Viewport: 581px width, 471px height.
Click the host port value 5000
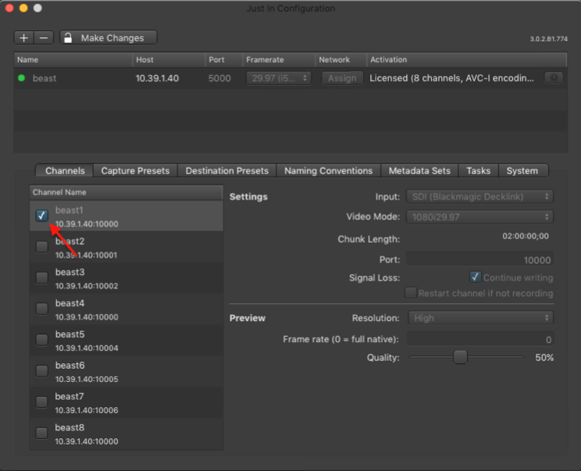tap(219, 79)
